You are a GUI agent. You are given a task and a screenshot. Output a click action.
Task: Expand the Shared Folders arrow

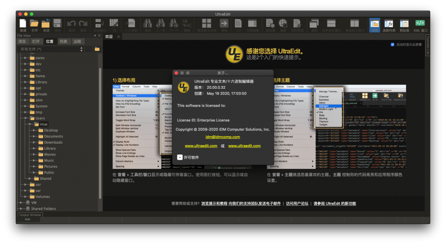pos(21,208)
